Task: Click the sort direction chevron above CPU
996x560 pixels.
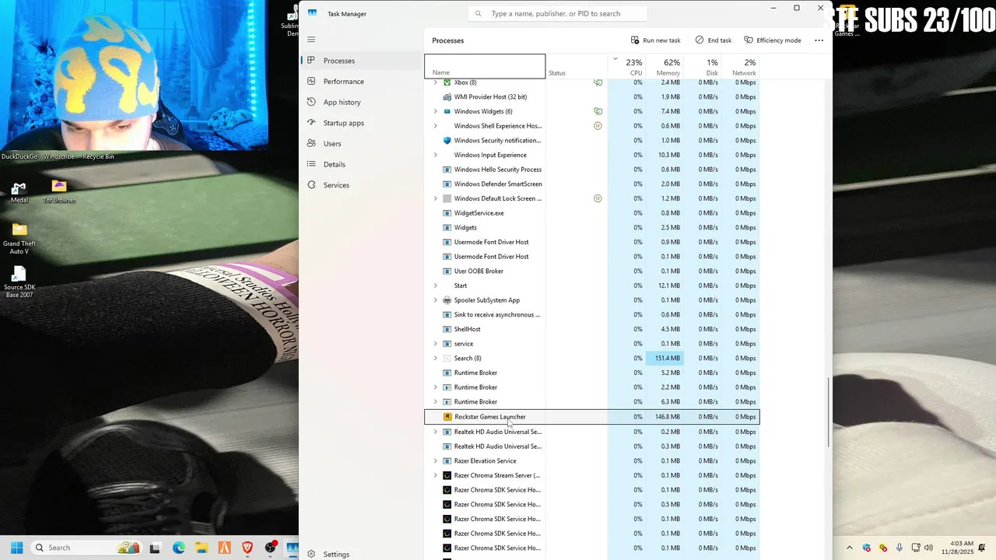Action: pyautogui.click(x=615, y=59)
